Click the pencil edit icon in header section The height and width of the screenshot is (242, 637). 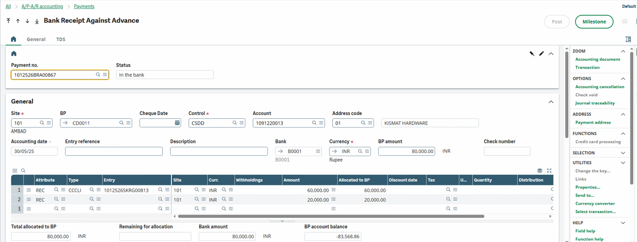pos(541,54)
